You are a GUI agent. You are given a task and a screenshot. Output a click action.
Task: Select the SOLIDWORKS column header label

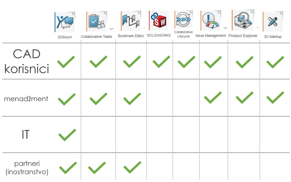(159, 35)
